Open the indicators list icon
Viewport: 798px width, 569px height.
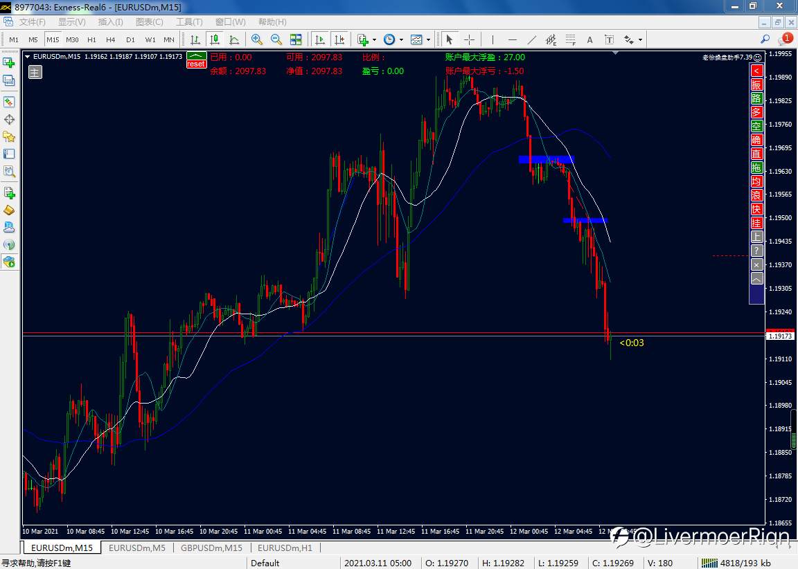363,39
